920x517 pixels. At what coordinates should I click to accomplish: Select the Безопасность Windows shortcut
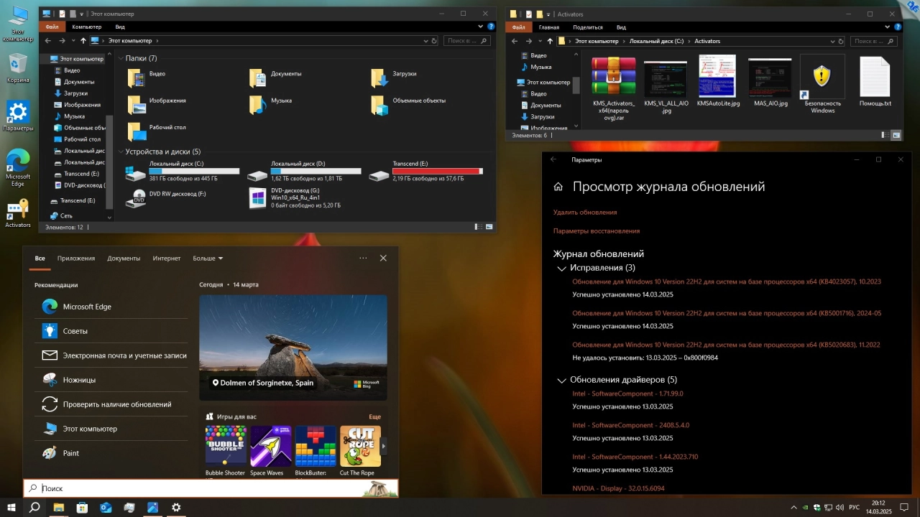point(823,84)
